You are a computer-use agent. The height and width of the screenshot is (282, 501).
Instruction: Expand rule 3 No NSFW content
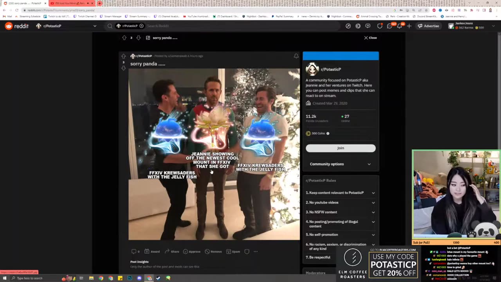coord(341,212)
